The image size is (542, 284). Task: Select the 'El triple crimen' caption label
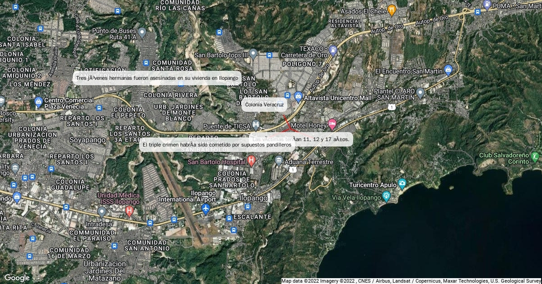click(217, 145)
